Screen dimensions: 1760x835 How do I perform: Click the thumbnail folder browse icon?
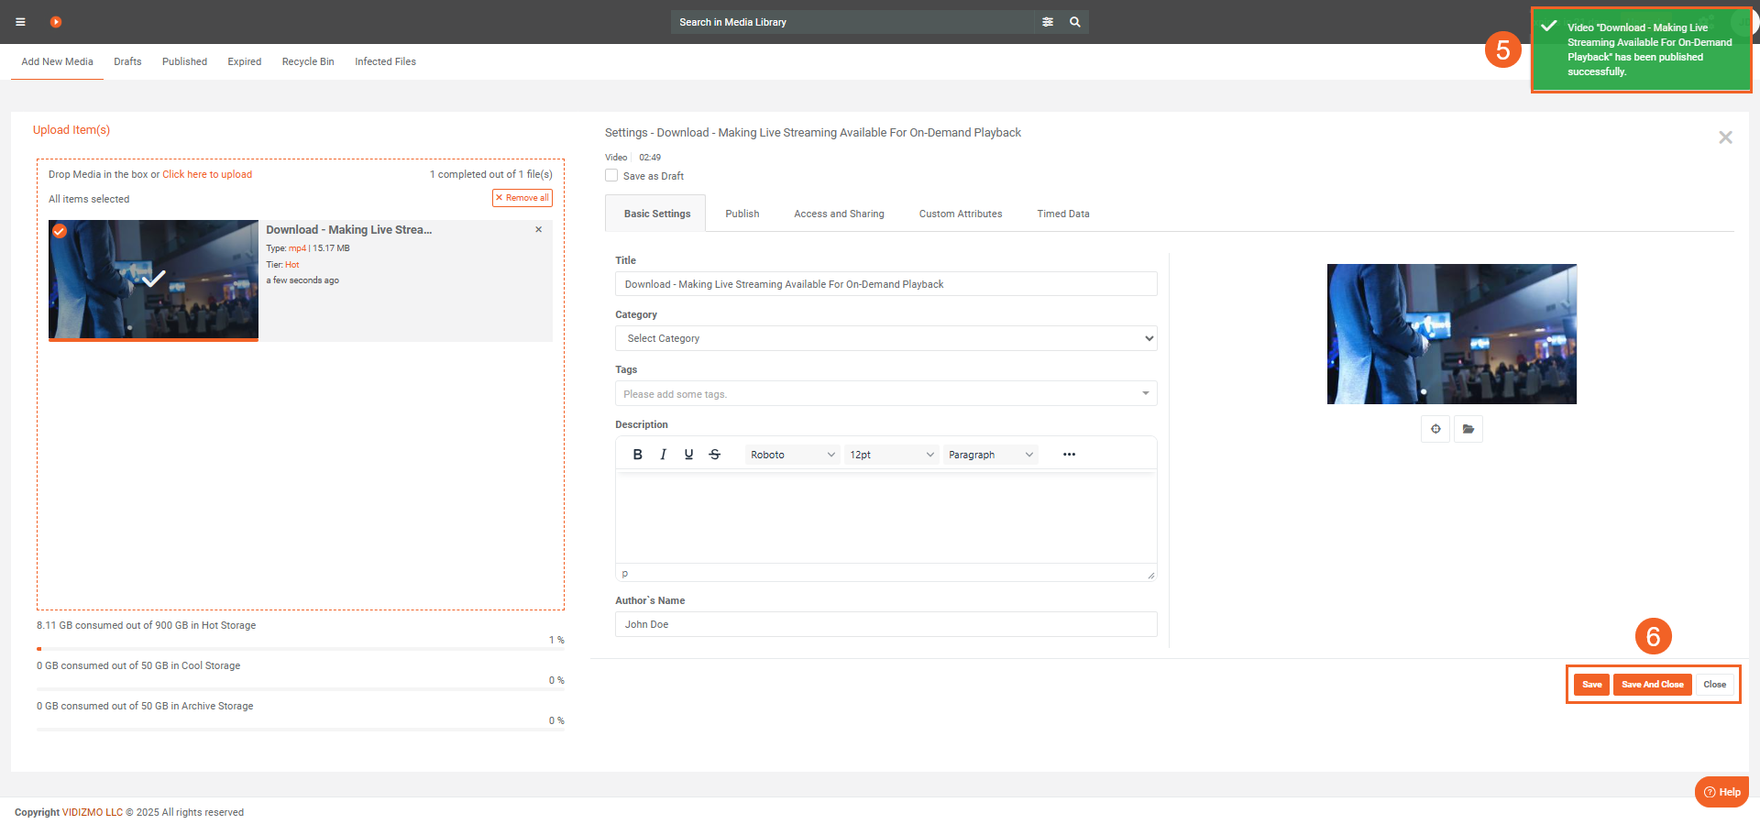1468,429
